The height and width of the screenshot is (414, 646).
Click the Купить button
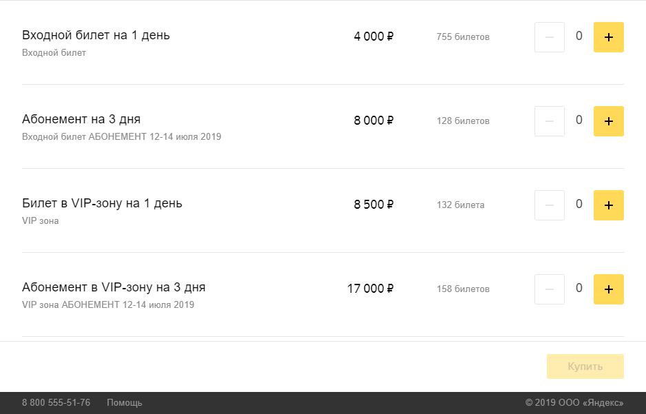[x=585, y=366]
